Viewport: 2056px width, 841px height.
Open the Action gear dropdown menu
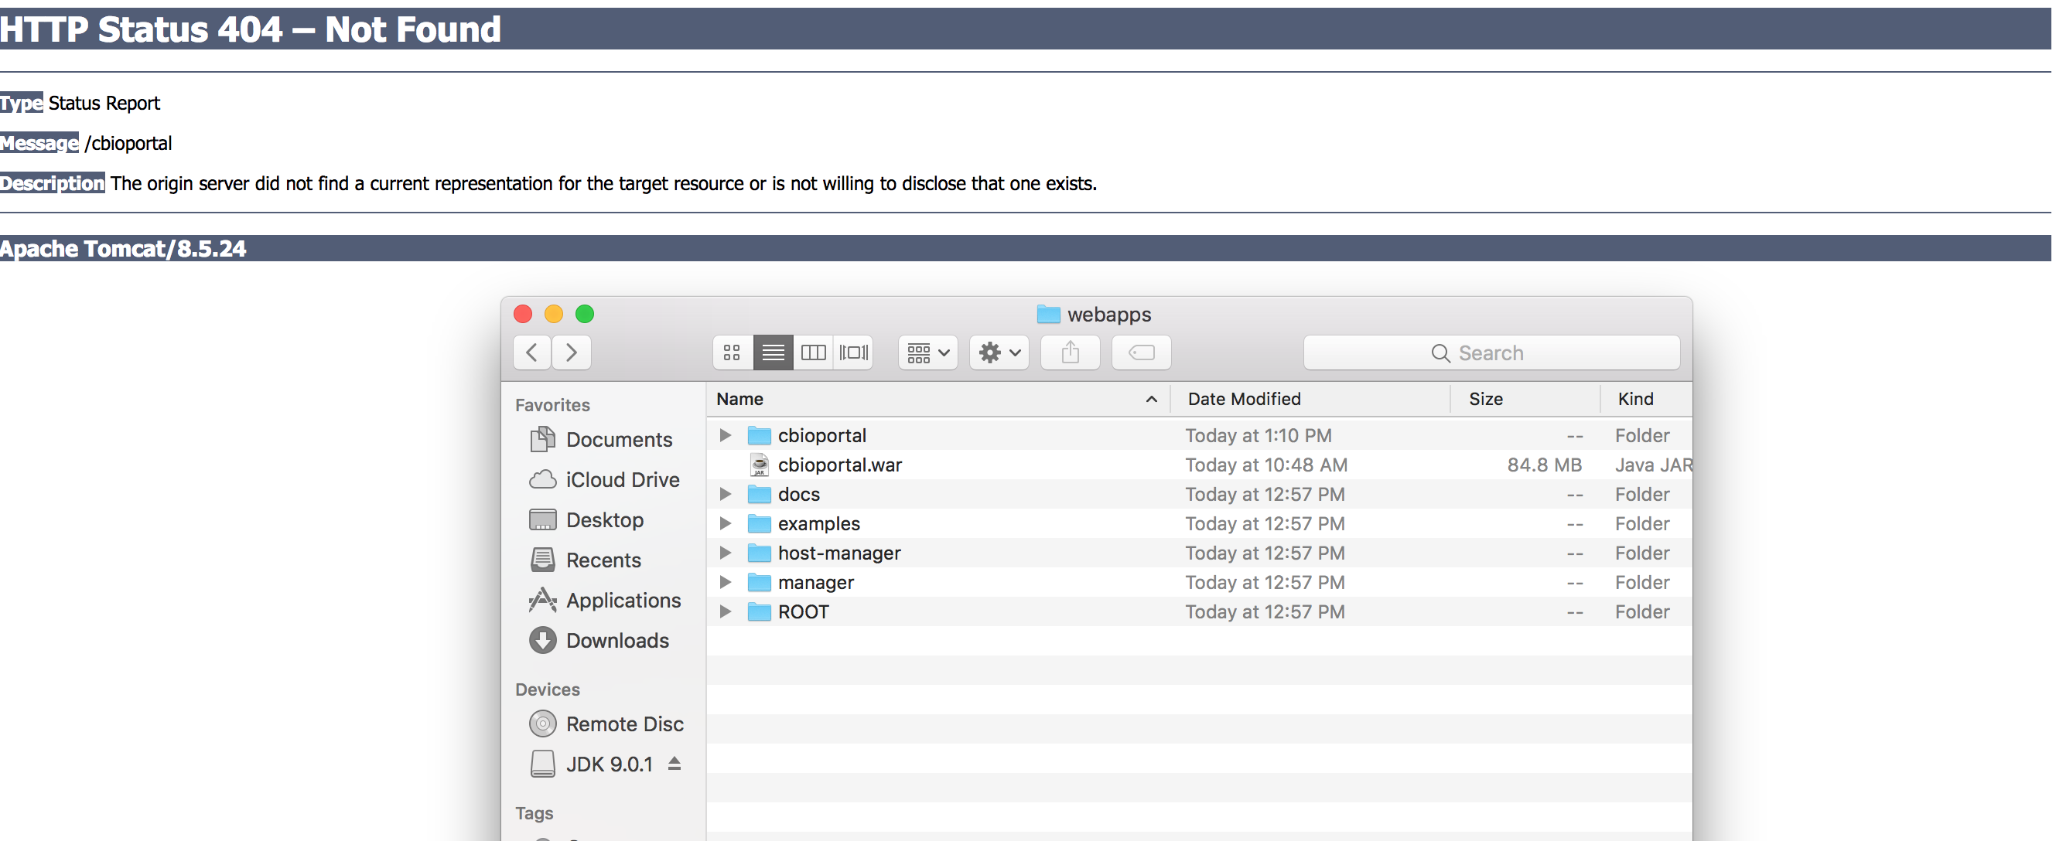pyautogui.click(x=999, y=352)
